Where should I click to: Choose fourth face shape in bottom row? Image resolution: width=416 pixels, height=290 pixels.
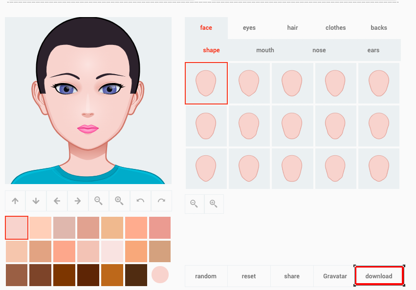[x=336, y=168]
